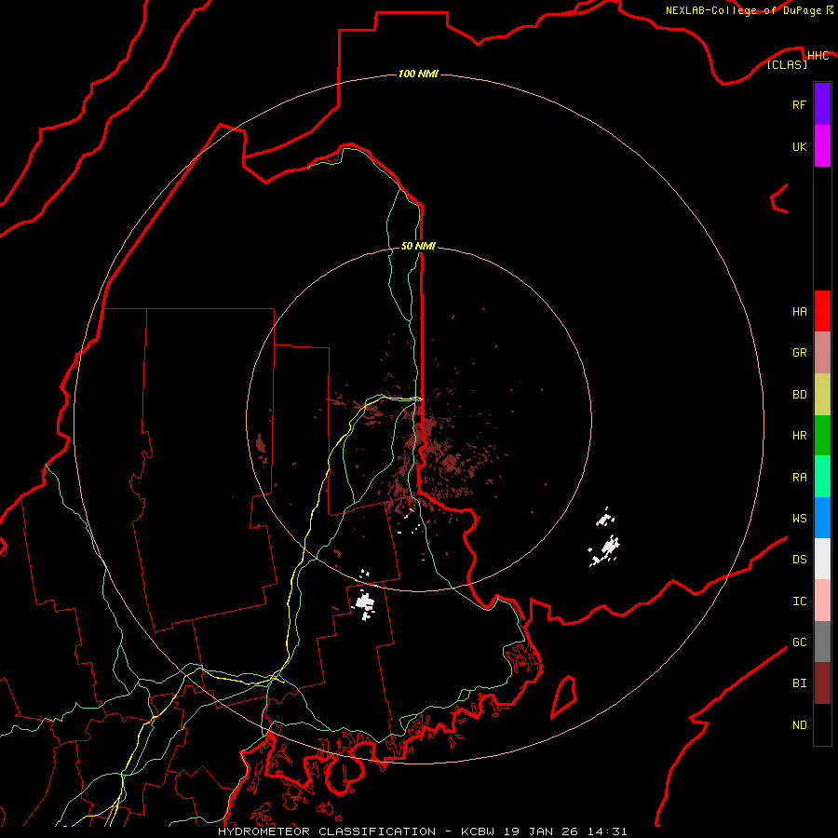Click the WS blue legend swatch
Viewport: 838px width, 838px height.
(822, 518)
